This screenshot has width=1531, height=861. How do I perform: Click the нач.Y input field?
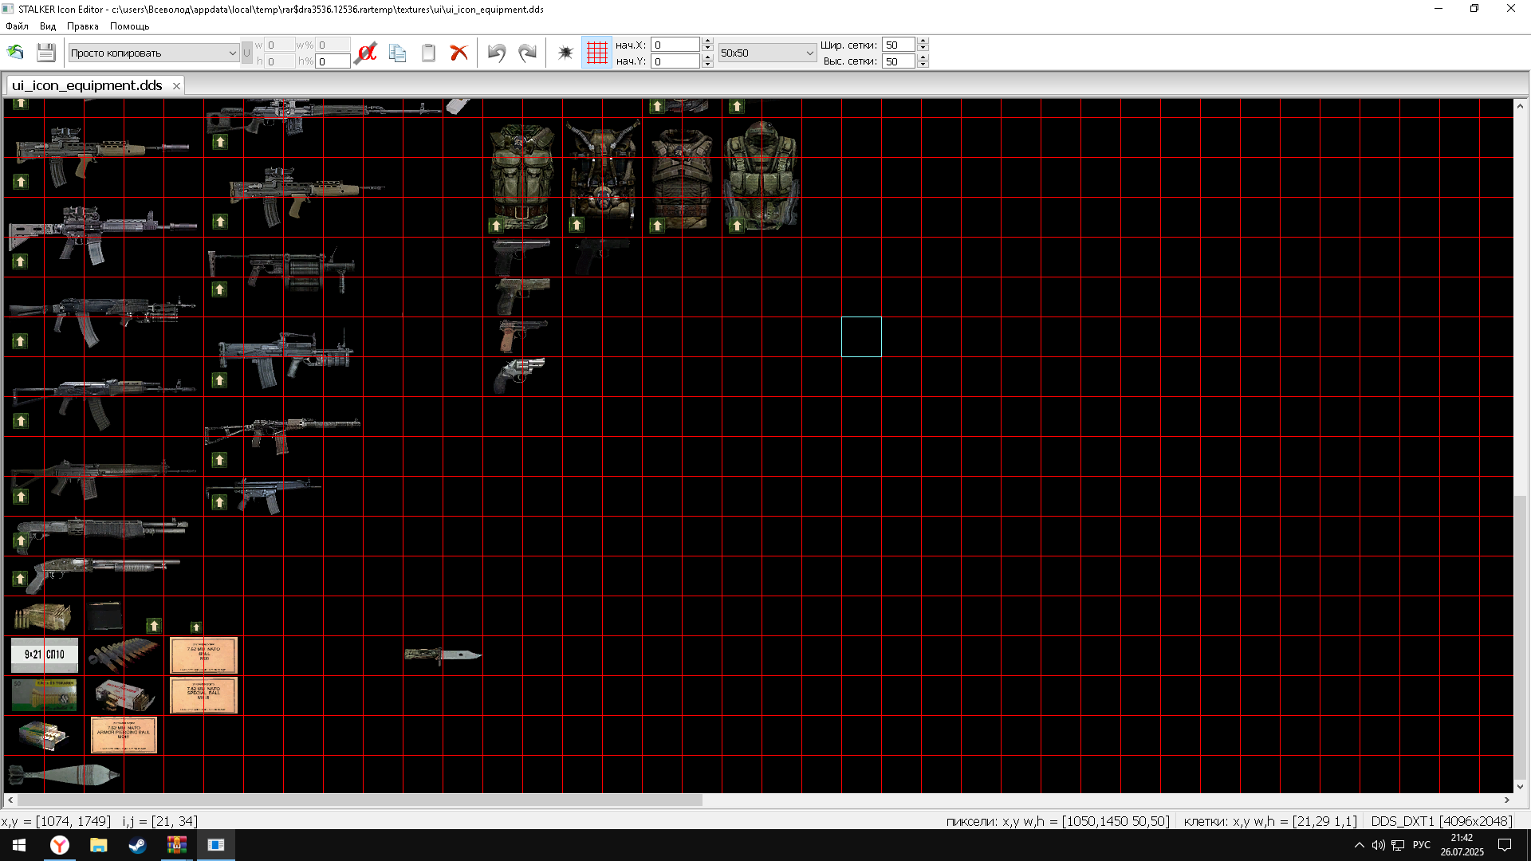pyautogui.click(x=675, y=61)
